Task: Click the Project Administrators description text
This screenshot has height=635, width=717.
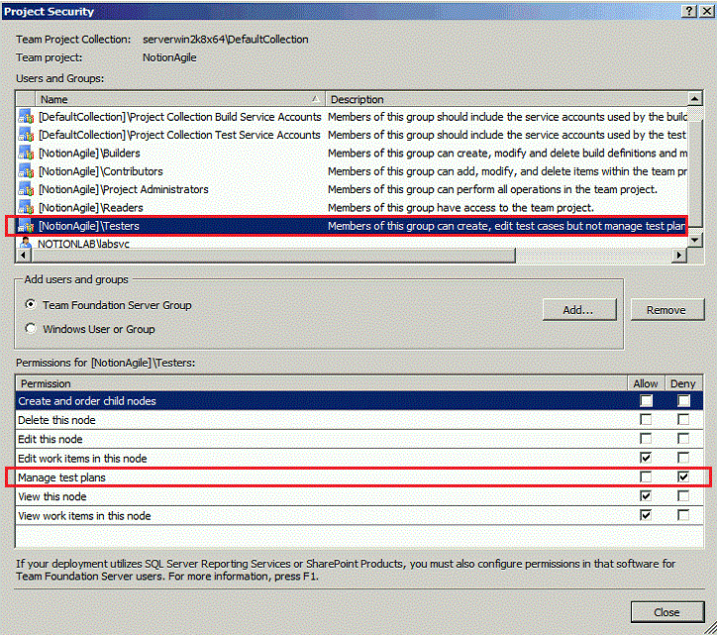Action: tap(492, 189)
